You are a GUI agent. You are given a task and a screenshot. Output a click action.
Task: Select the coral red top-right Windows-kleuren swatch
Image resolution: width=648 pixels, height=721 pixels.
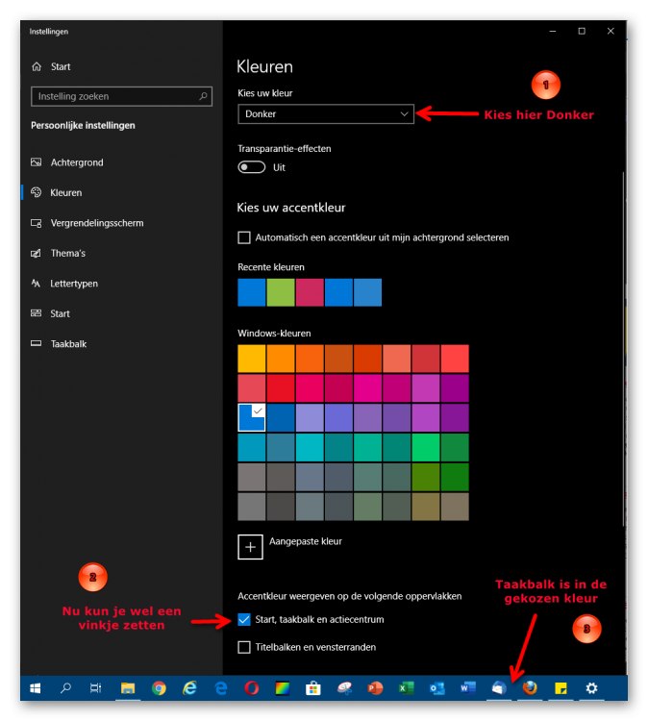(455, 359)
